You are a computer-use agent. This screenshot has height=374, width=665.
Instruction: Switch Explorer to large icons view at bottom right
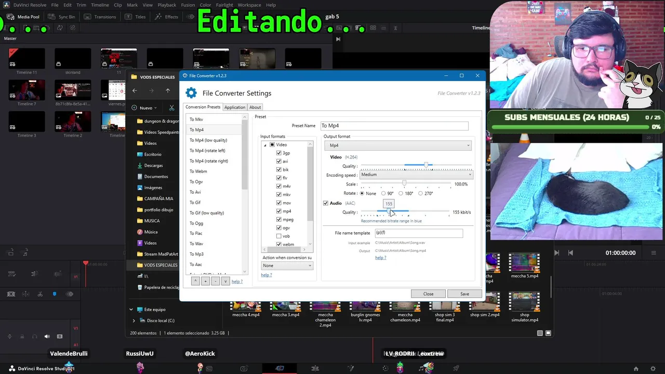click(x=548, y=333)
